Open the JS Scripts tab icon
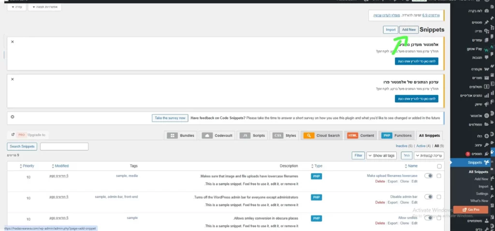Viewport: 495px width, 231px height. [245, 135]
